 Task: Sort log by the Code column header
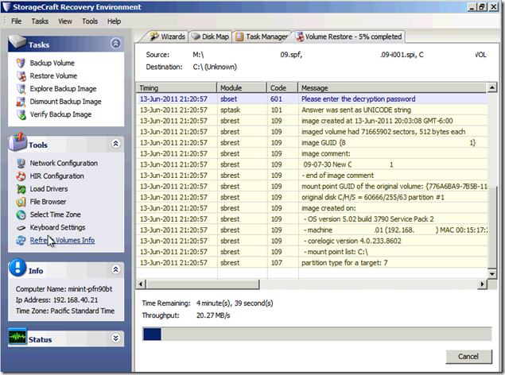point(282,88)
